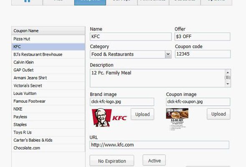Viewport: 246px width, 167px height.
Task: Focus the Brand image filename field
Action: point(122,102)
